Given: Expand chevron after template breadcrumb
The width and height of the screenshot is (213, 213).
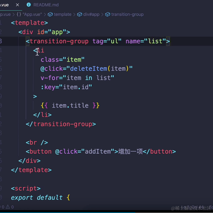Looking at the screenshot, I should [74, 14].
